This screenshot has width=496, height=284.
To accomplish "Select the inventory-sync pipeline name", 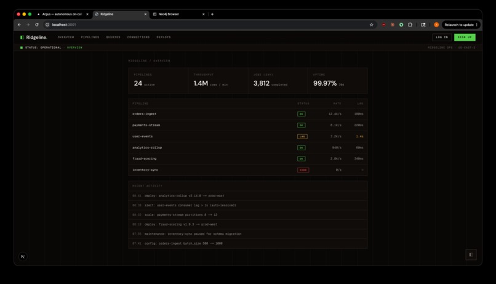I will click(145, 170).
